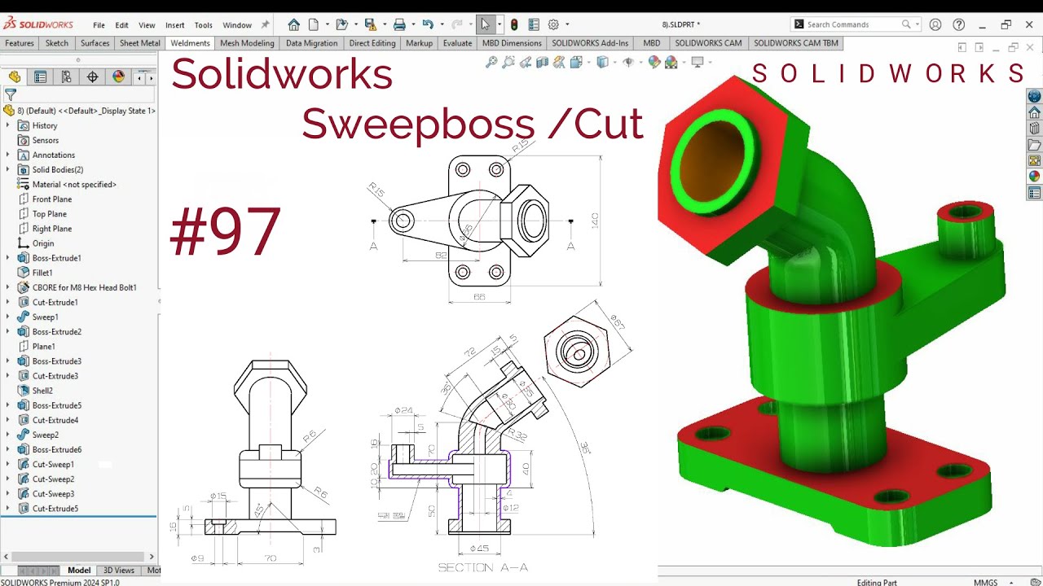
Task: Switch to the Evaluate tab
Action: point(457,43)
